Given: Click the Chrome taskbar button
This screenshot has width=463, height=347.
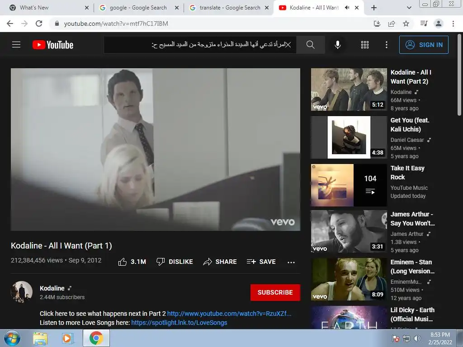Looking at the screenshot, I should [x=96, y=338].
